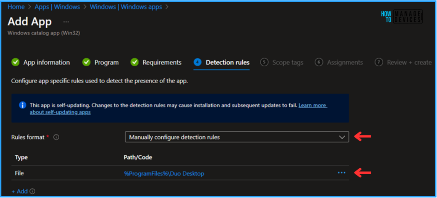Open the %ProgramFiles%\Duo Desktop rule link

[x=164, y=174]
